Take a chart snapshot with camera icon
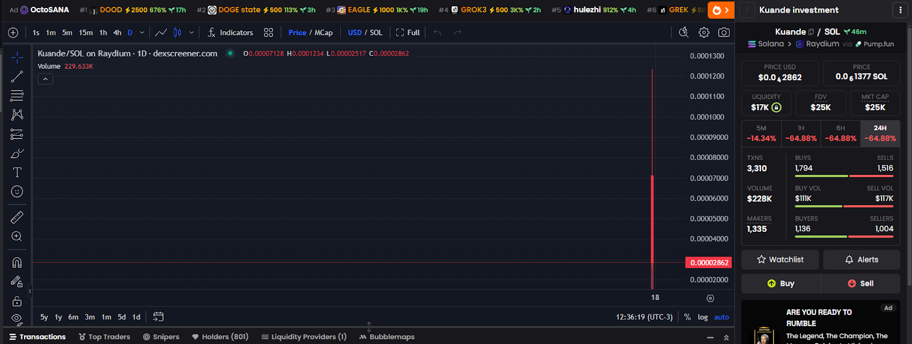Viewport: 912px width, 344px height. point(724,32)
